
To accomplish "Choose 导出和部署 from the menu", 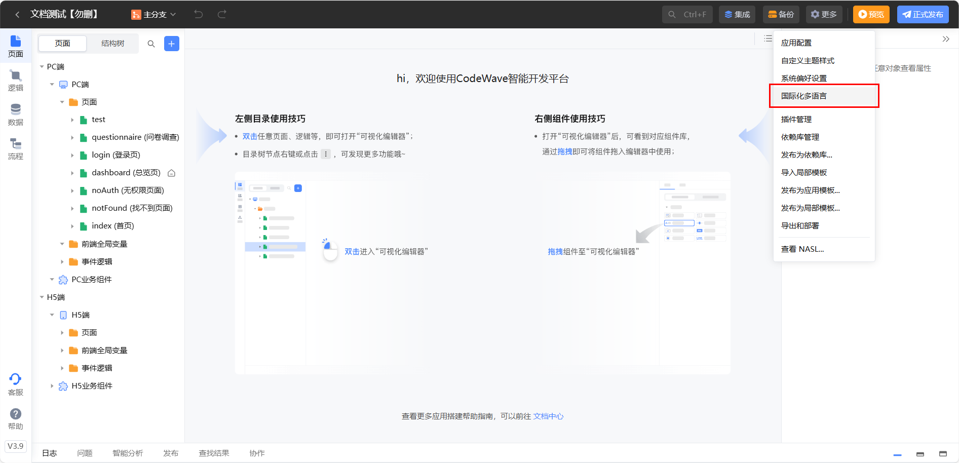I will tap(824, 226).
